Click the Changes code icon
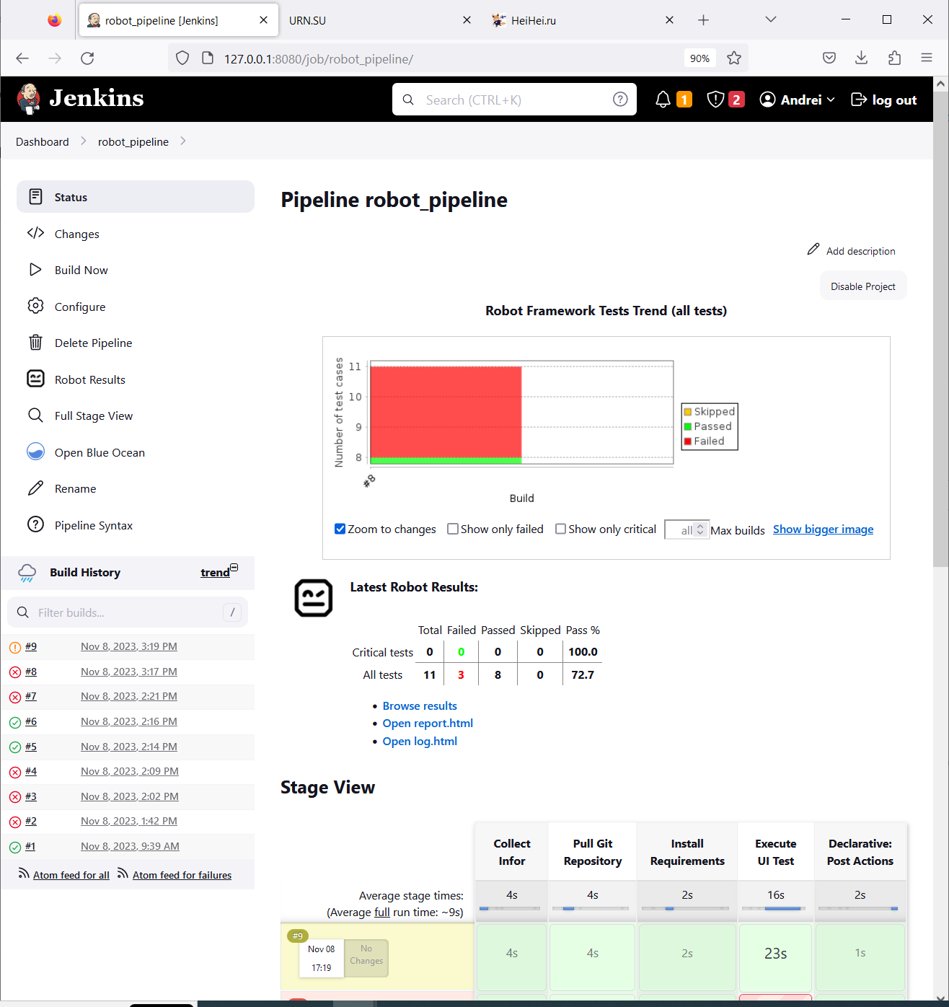This screenshot has height=1007, width=949. (35, 233)
